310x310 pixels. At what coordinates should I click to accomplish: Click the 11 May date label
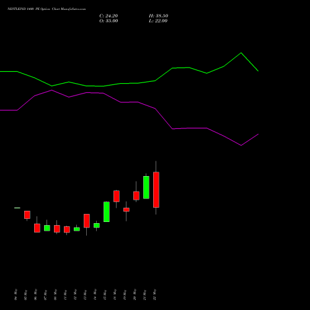click(65, 294)
